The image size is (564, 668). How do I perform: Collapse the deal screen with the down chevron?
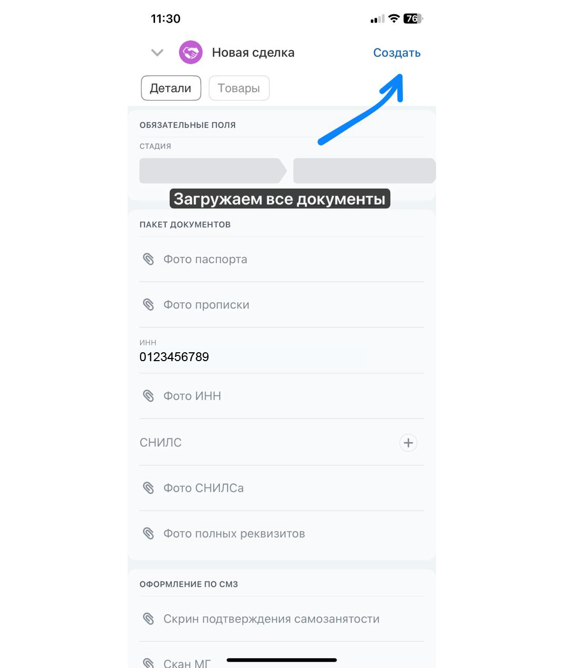tap(156, 52)
